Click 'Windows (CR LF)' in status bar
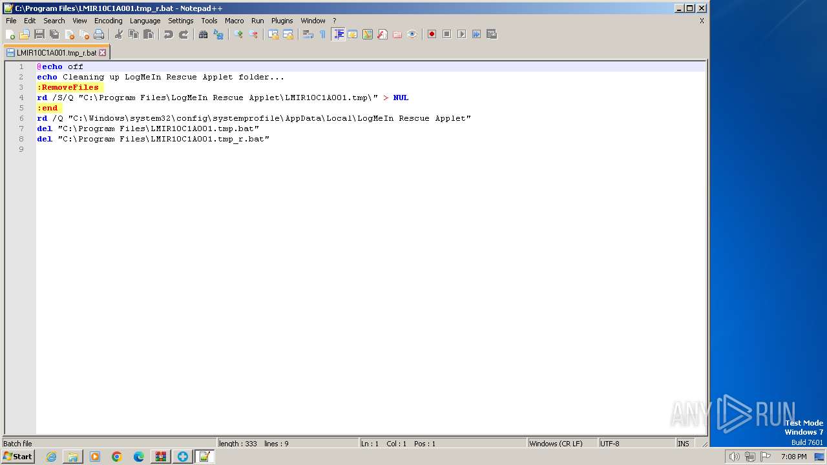 pos(556,444)
